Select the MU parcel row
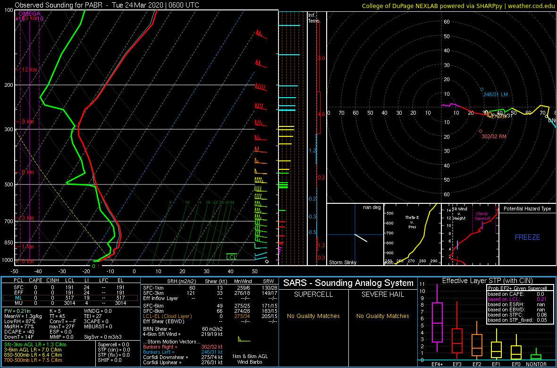The width and height of the screenshot is (557, 368). click(70, 303)
